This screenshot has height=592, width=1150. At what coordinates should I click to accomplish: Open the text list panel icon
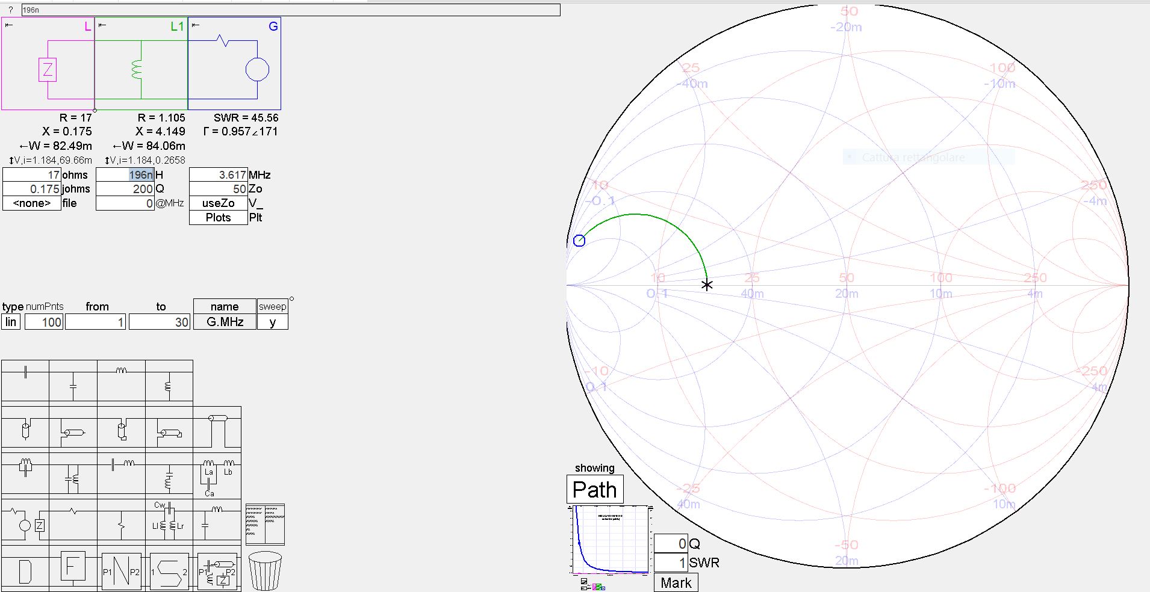point(265,525)
